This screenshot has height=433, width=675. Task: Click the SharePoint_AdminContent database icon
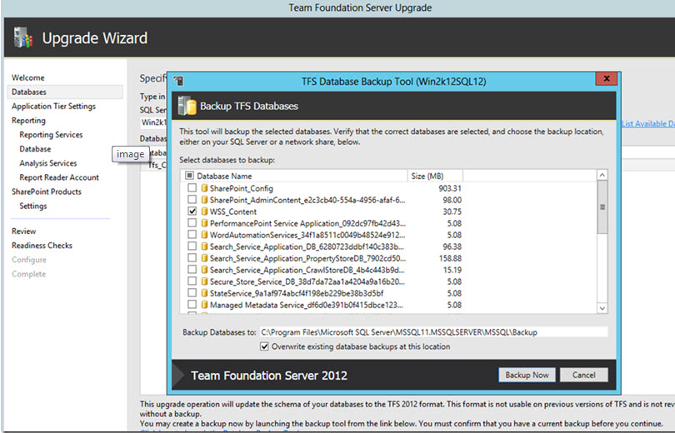204,200
